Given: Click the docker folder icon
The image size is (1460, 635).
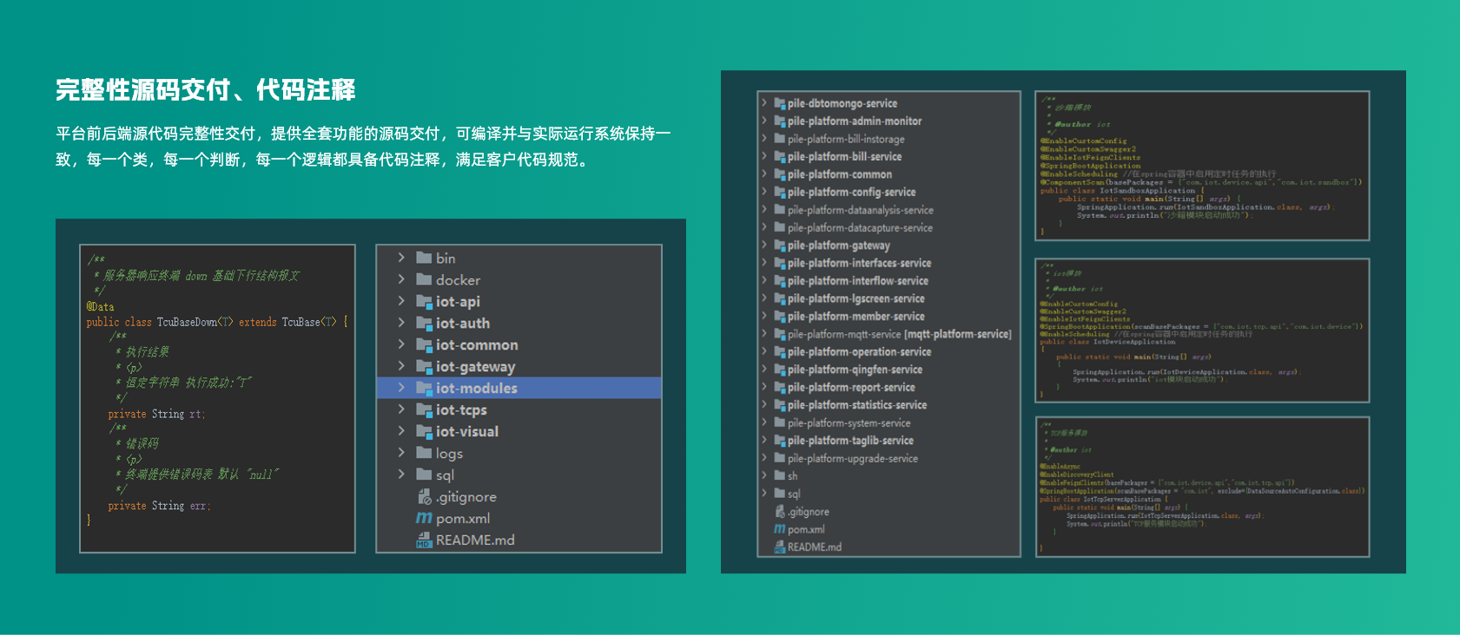Looking at the screenshot, I should pyautogui.click(x=424, y=279).
